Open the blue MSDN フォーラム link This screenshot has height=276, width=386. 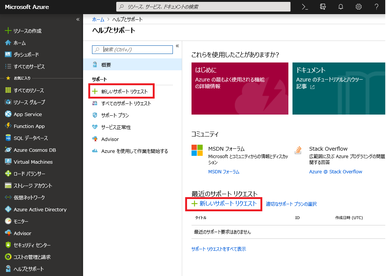click(224, 172)
